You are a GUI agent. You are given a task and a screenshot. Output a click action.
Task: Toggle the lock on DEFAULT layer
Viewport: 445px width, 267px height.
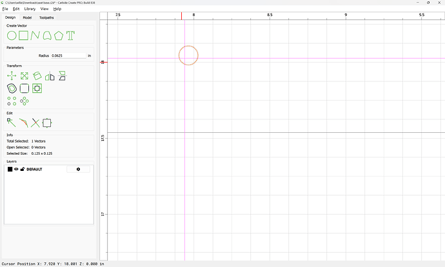[x=23, y=169]
